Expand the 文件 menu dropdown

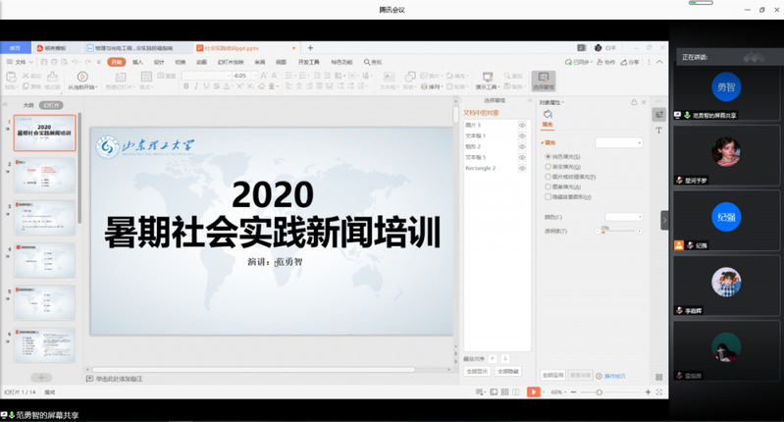tap(22, 61)
